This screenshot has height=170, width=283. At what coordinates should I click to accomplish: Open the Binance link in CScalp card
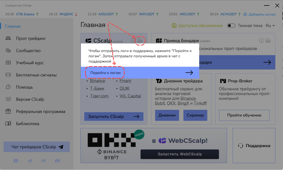click(98, 81)
